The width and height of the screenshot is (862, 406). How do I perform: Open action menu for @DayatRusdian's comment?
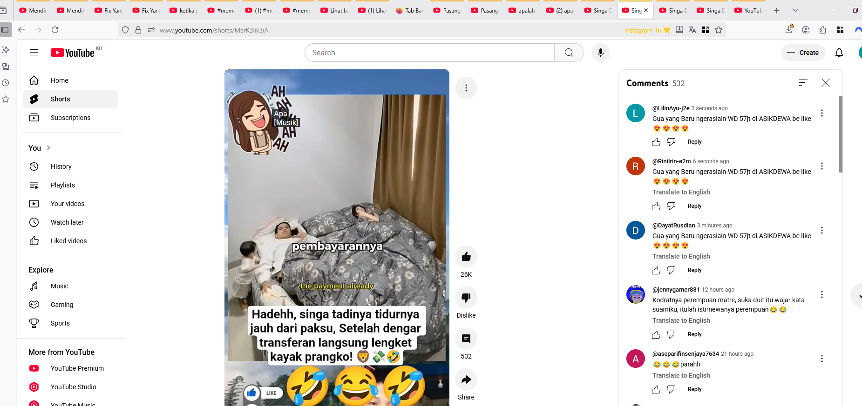coord(822,230)
